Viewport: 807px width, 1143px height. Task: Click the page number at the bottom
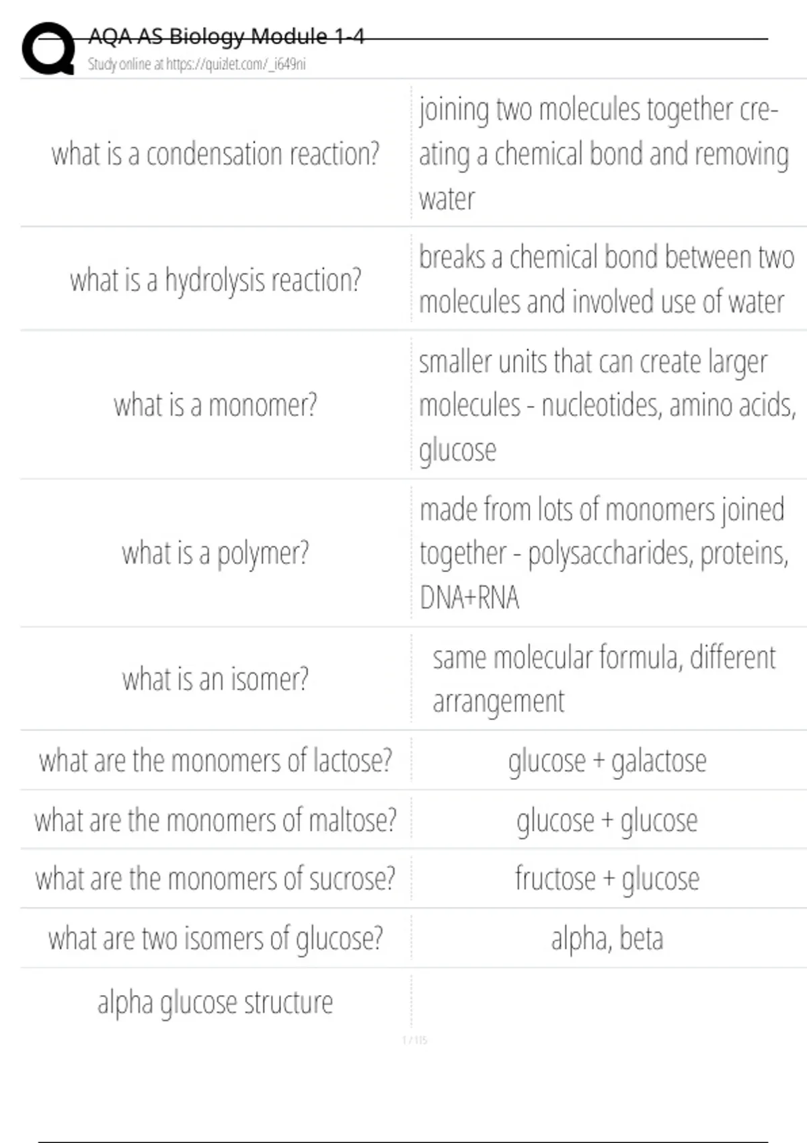click(414, 1040)
